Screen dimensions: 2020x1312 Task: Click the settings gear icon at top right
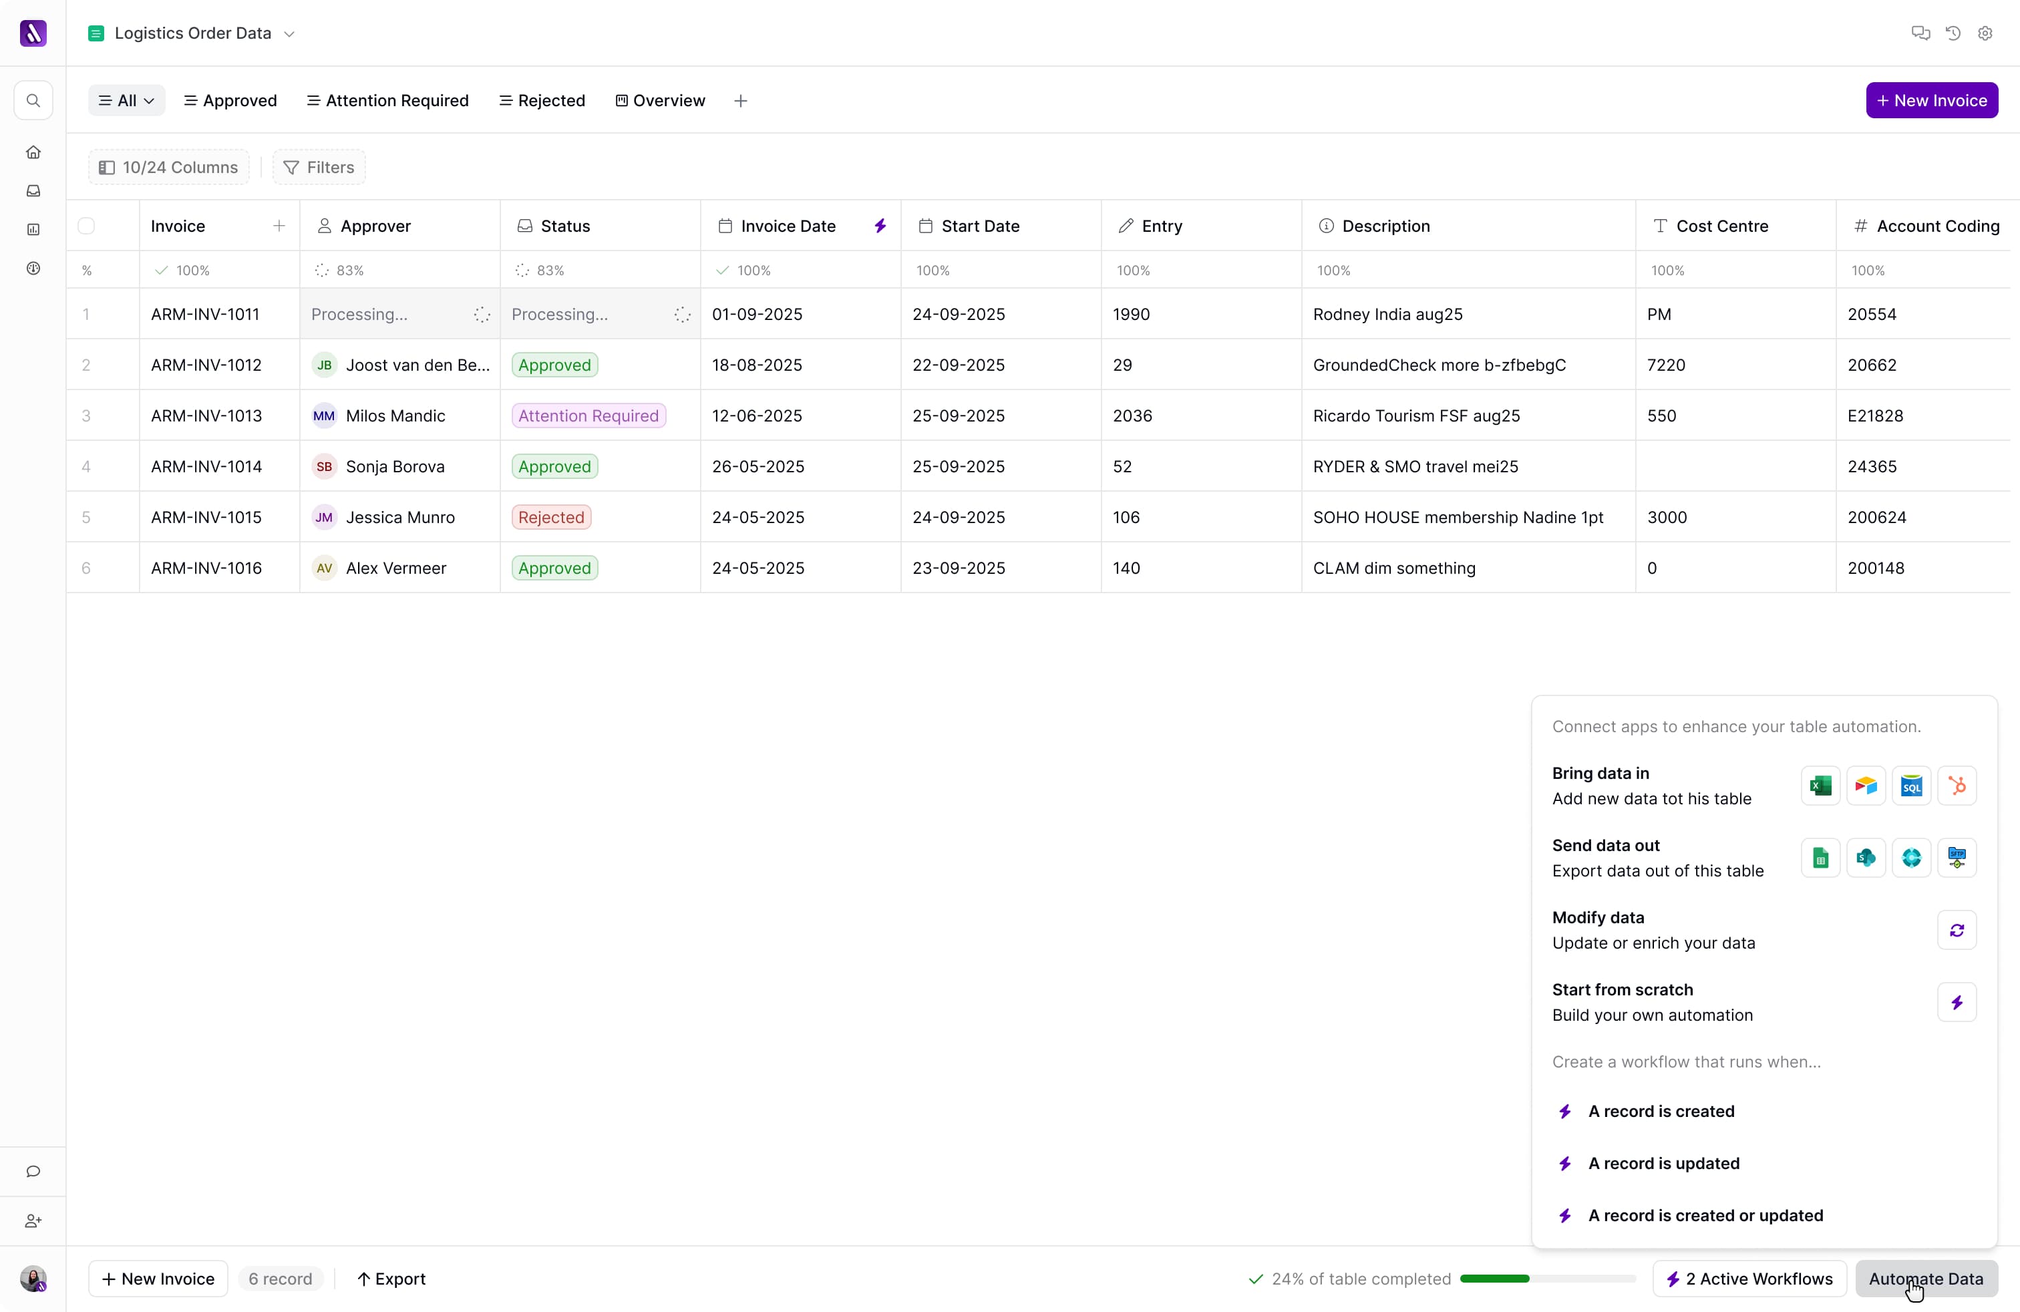click(x=1985, y=33)
